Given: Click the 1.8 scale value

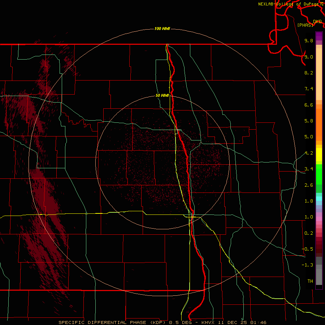Looking at the screenshot, I should (x=309, y=201).
